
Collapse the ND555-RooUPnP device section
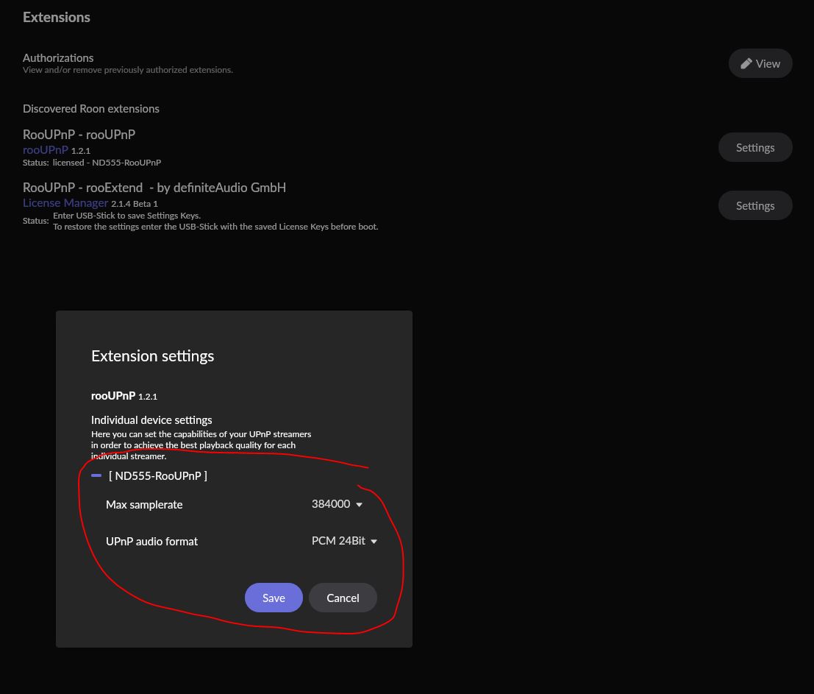pyautogui.click(x=96, y=475)
